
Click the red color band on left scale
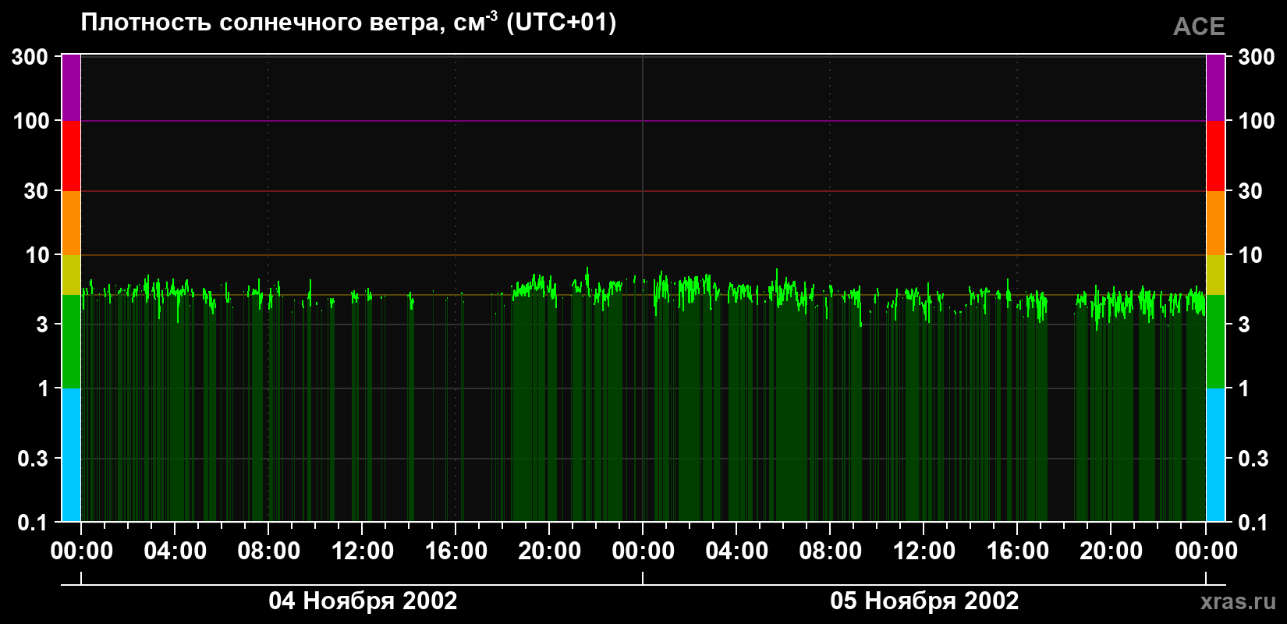71,156
